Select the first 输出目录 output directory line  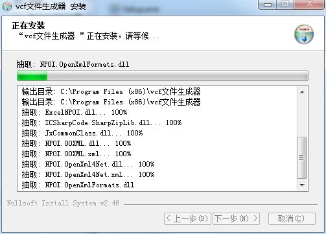(x=111, y=91)
